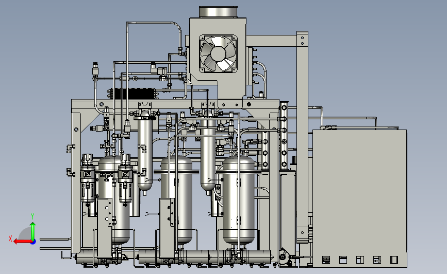Select the rightmost large vertical pressure tank
This screenshot has width=447, height=274.
(239, 200)
